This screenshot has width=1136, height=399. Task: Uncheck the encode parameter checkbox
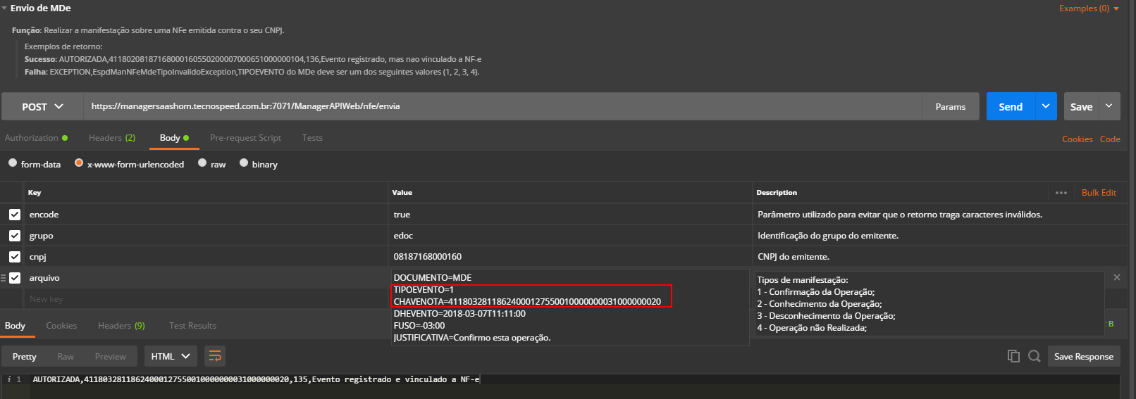[x=15, y=215]
